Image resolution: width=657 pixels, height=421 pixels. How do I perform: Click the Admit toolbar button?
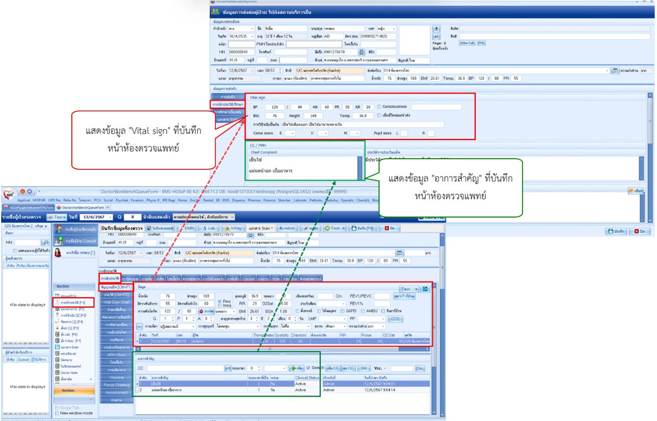click(x=286, y=228)
